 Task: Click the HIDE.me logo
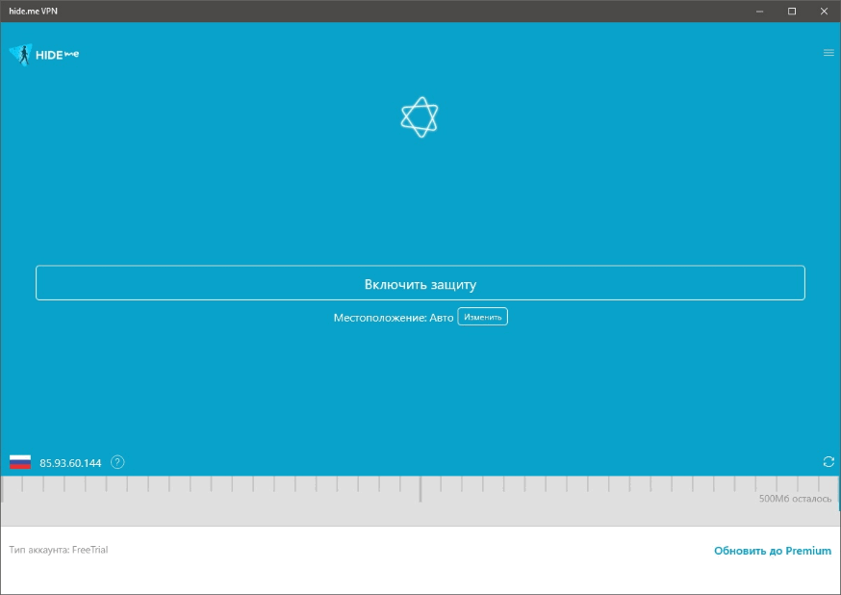(44, 55)
